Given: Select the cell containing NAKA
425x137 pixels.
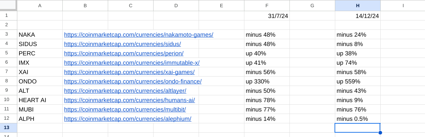Looking at the screenshot, I should (x=40, y=35).
